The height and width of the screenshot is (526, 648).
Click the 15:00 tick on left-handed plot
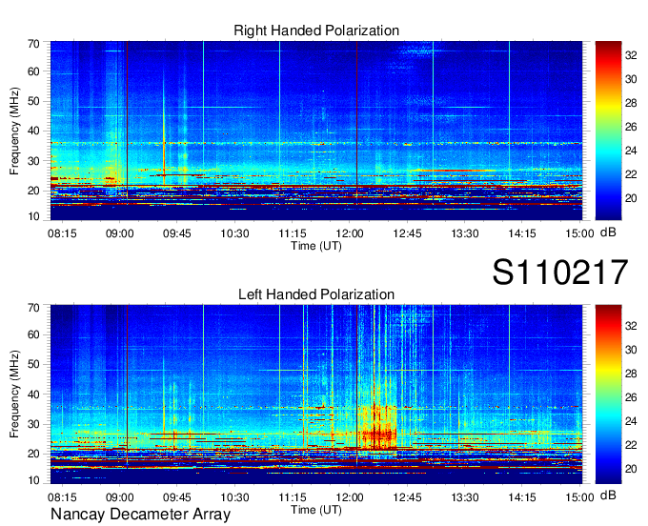579,497
